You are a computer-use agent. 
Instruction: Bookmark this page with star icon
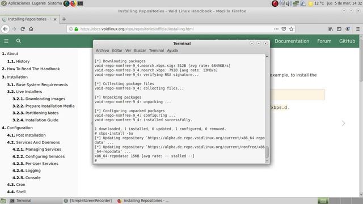pyautogui.click(x=291, y=29)
